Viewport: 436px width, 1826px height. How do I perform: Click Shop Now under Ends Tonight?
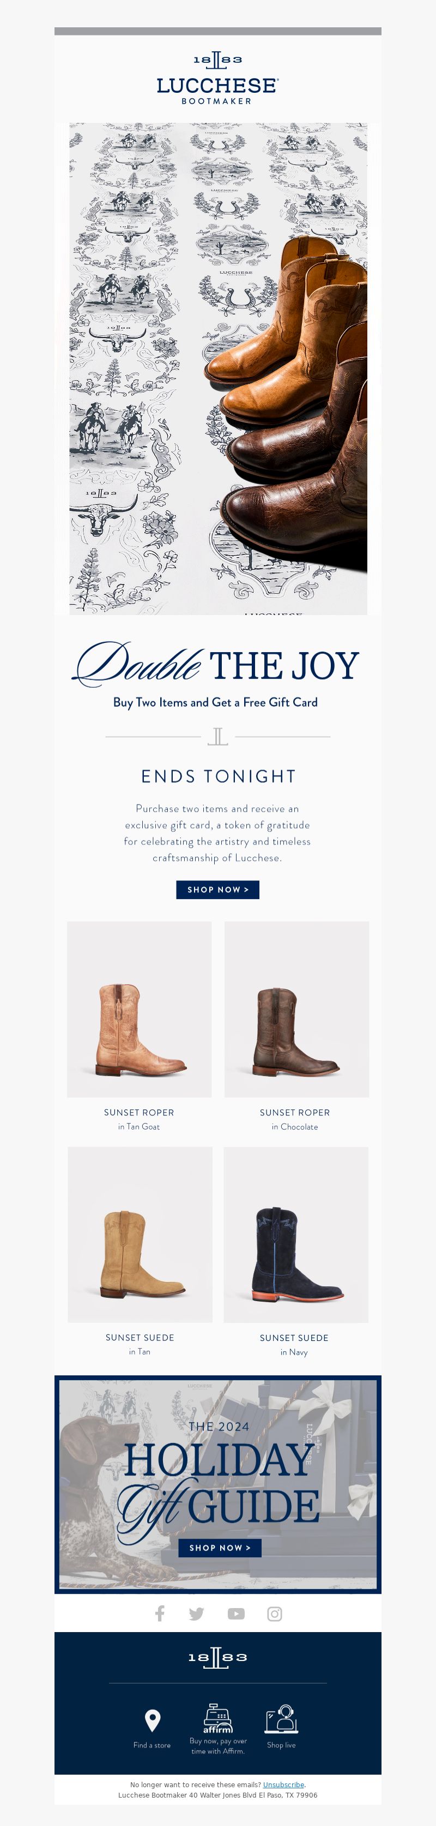[x=218, y=890]
